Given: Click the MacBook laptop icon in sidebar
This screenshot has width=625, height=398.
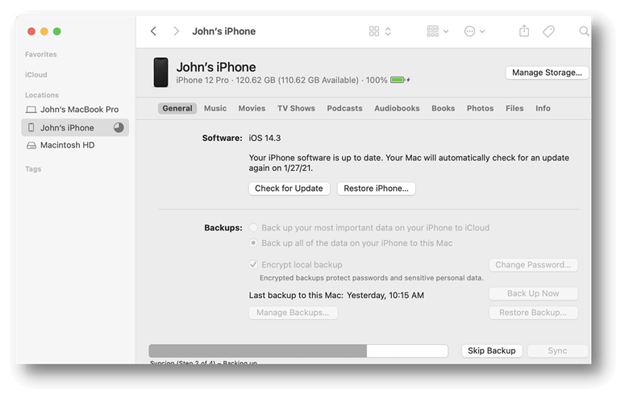Looking at the screenshot, I should [31, 110].
